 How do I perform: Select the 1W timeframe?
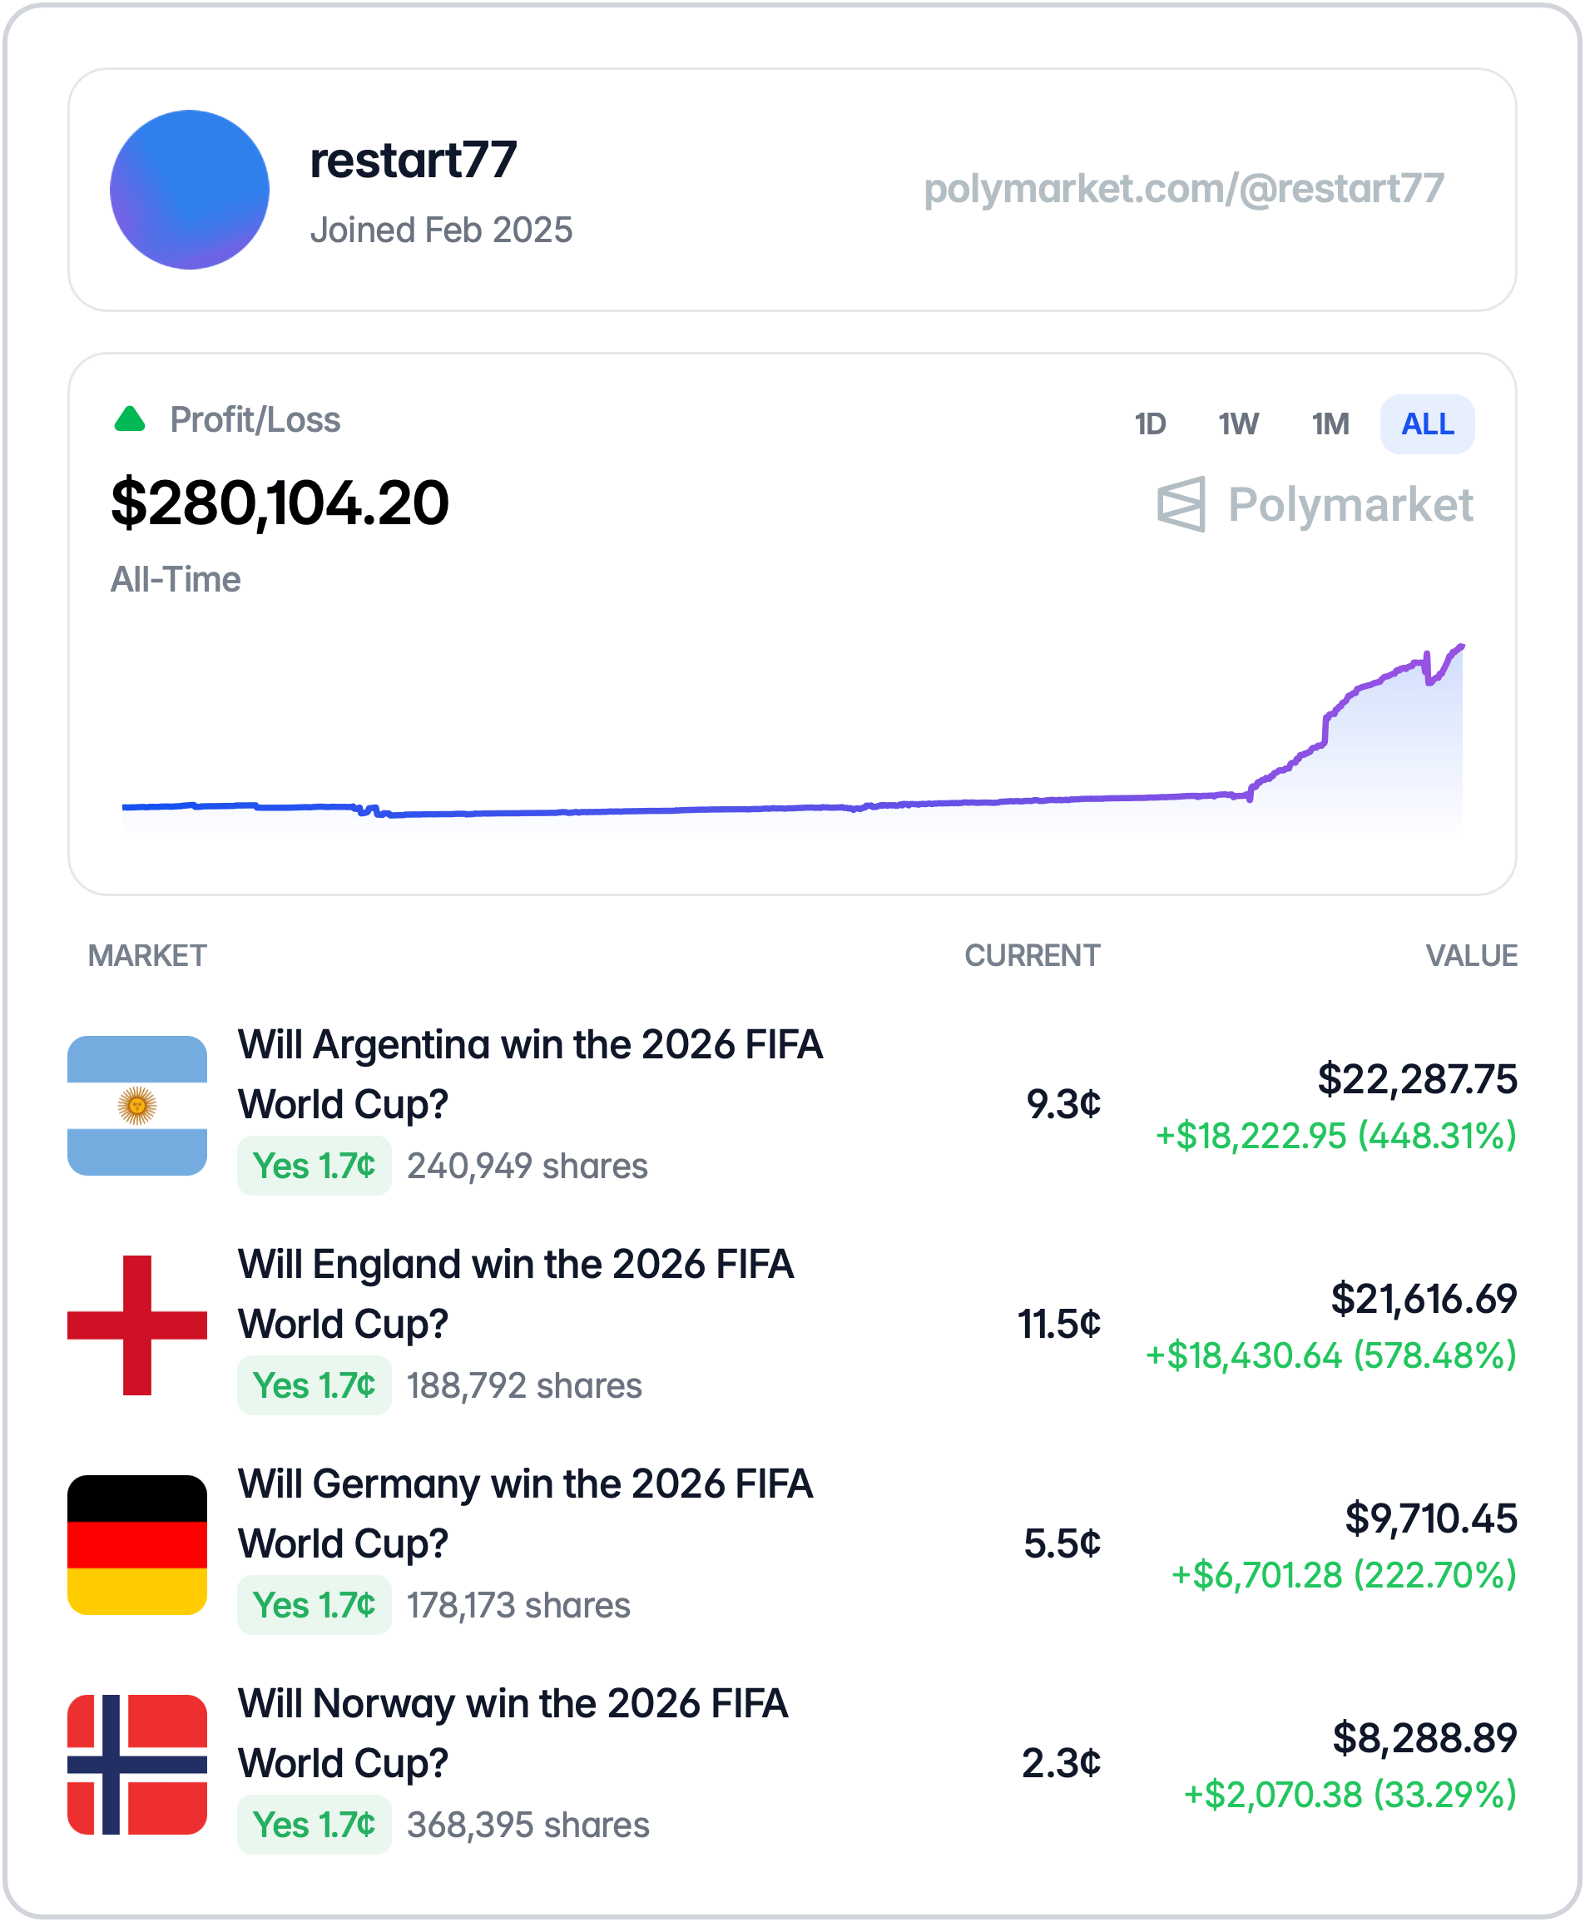pos(1239,424)
